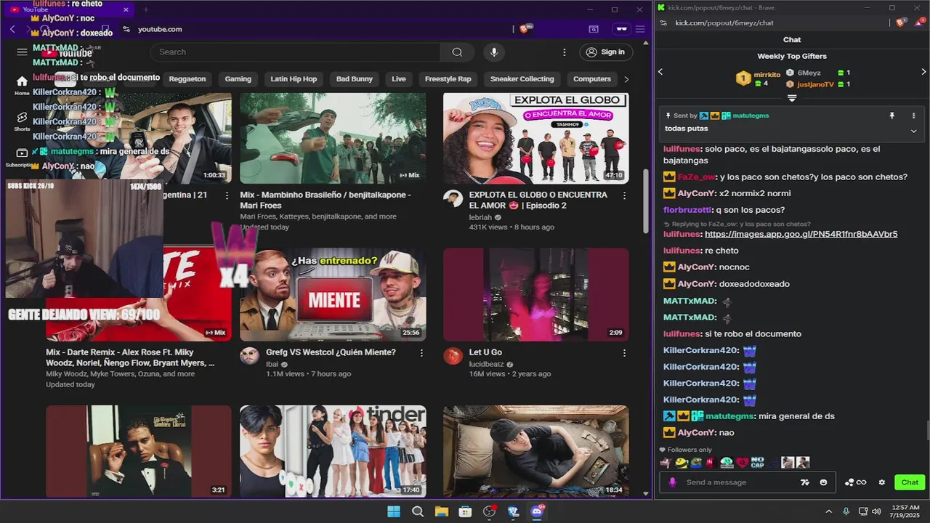The height and width of the screenshot is (523, 930).
Task: Open Kick chat settings gear
Action: coord(882,482)
